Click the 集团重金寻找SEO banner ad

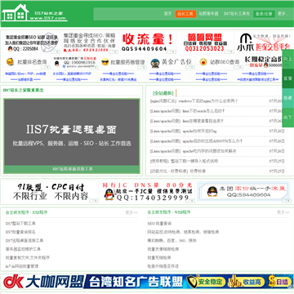(x=90, y=42)
